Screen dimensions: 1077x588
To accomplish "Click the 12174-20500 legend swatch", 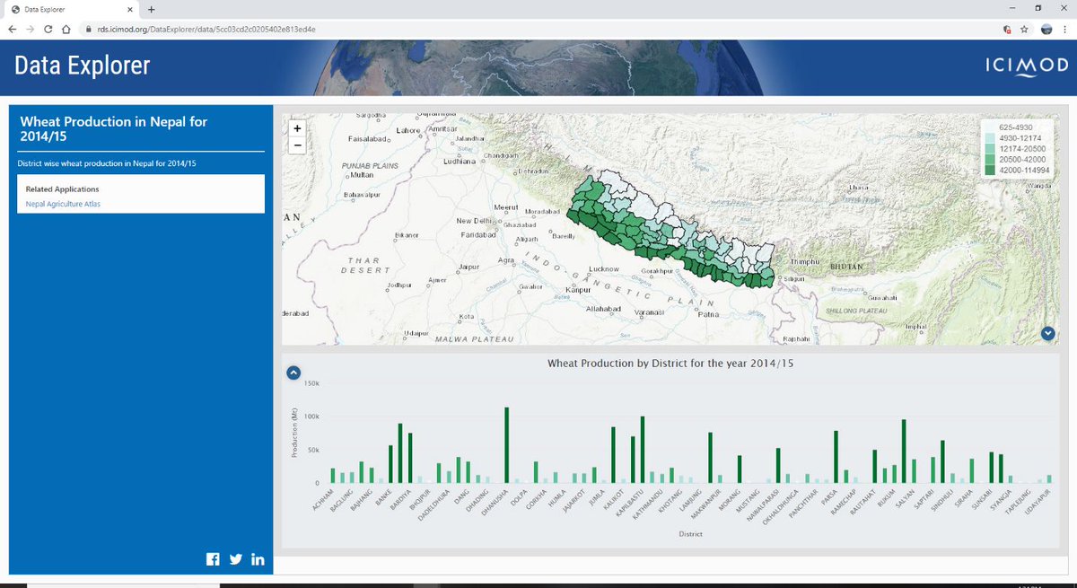I will (x=989, y=148).
